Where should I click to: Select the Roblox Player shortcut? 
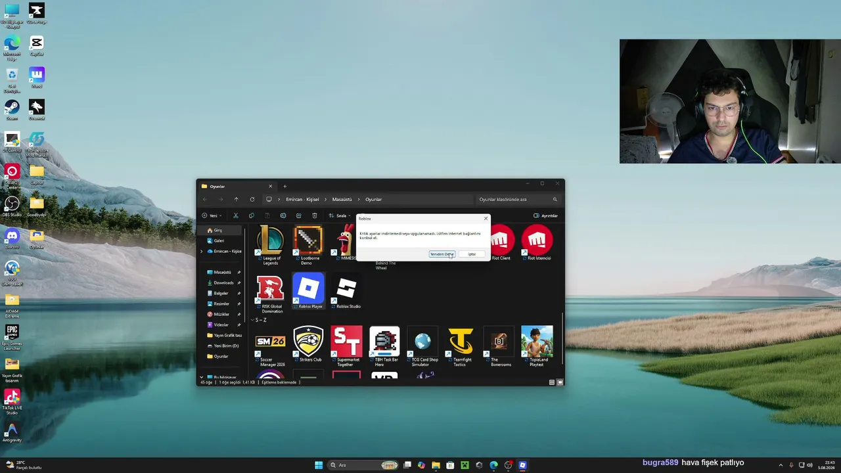click(x=309, y=292)
